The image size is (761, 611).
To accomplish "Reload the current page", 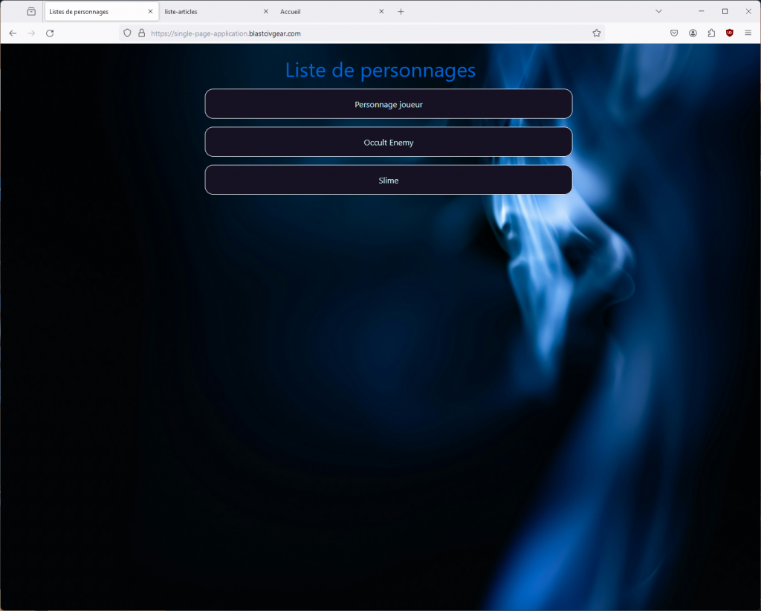I will (50, 33).
